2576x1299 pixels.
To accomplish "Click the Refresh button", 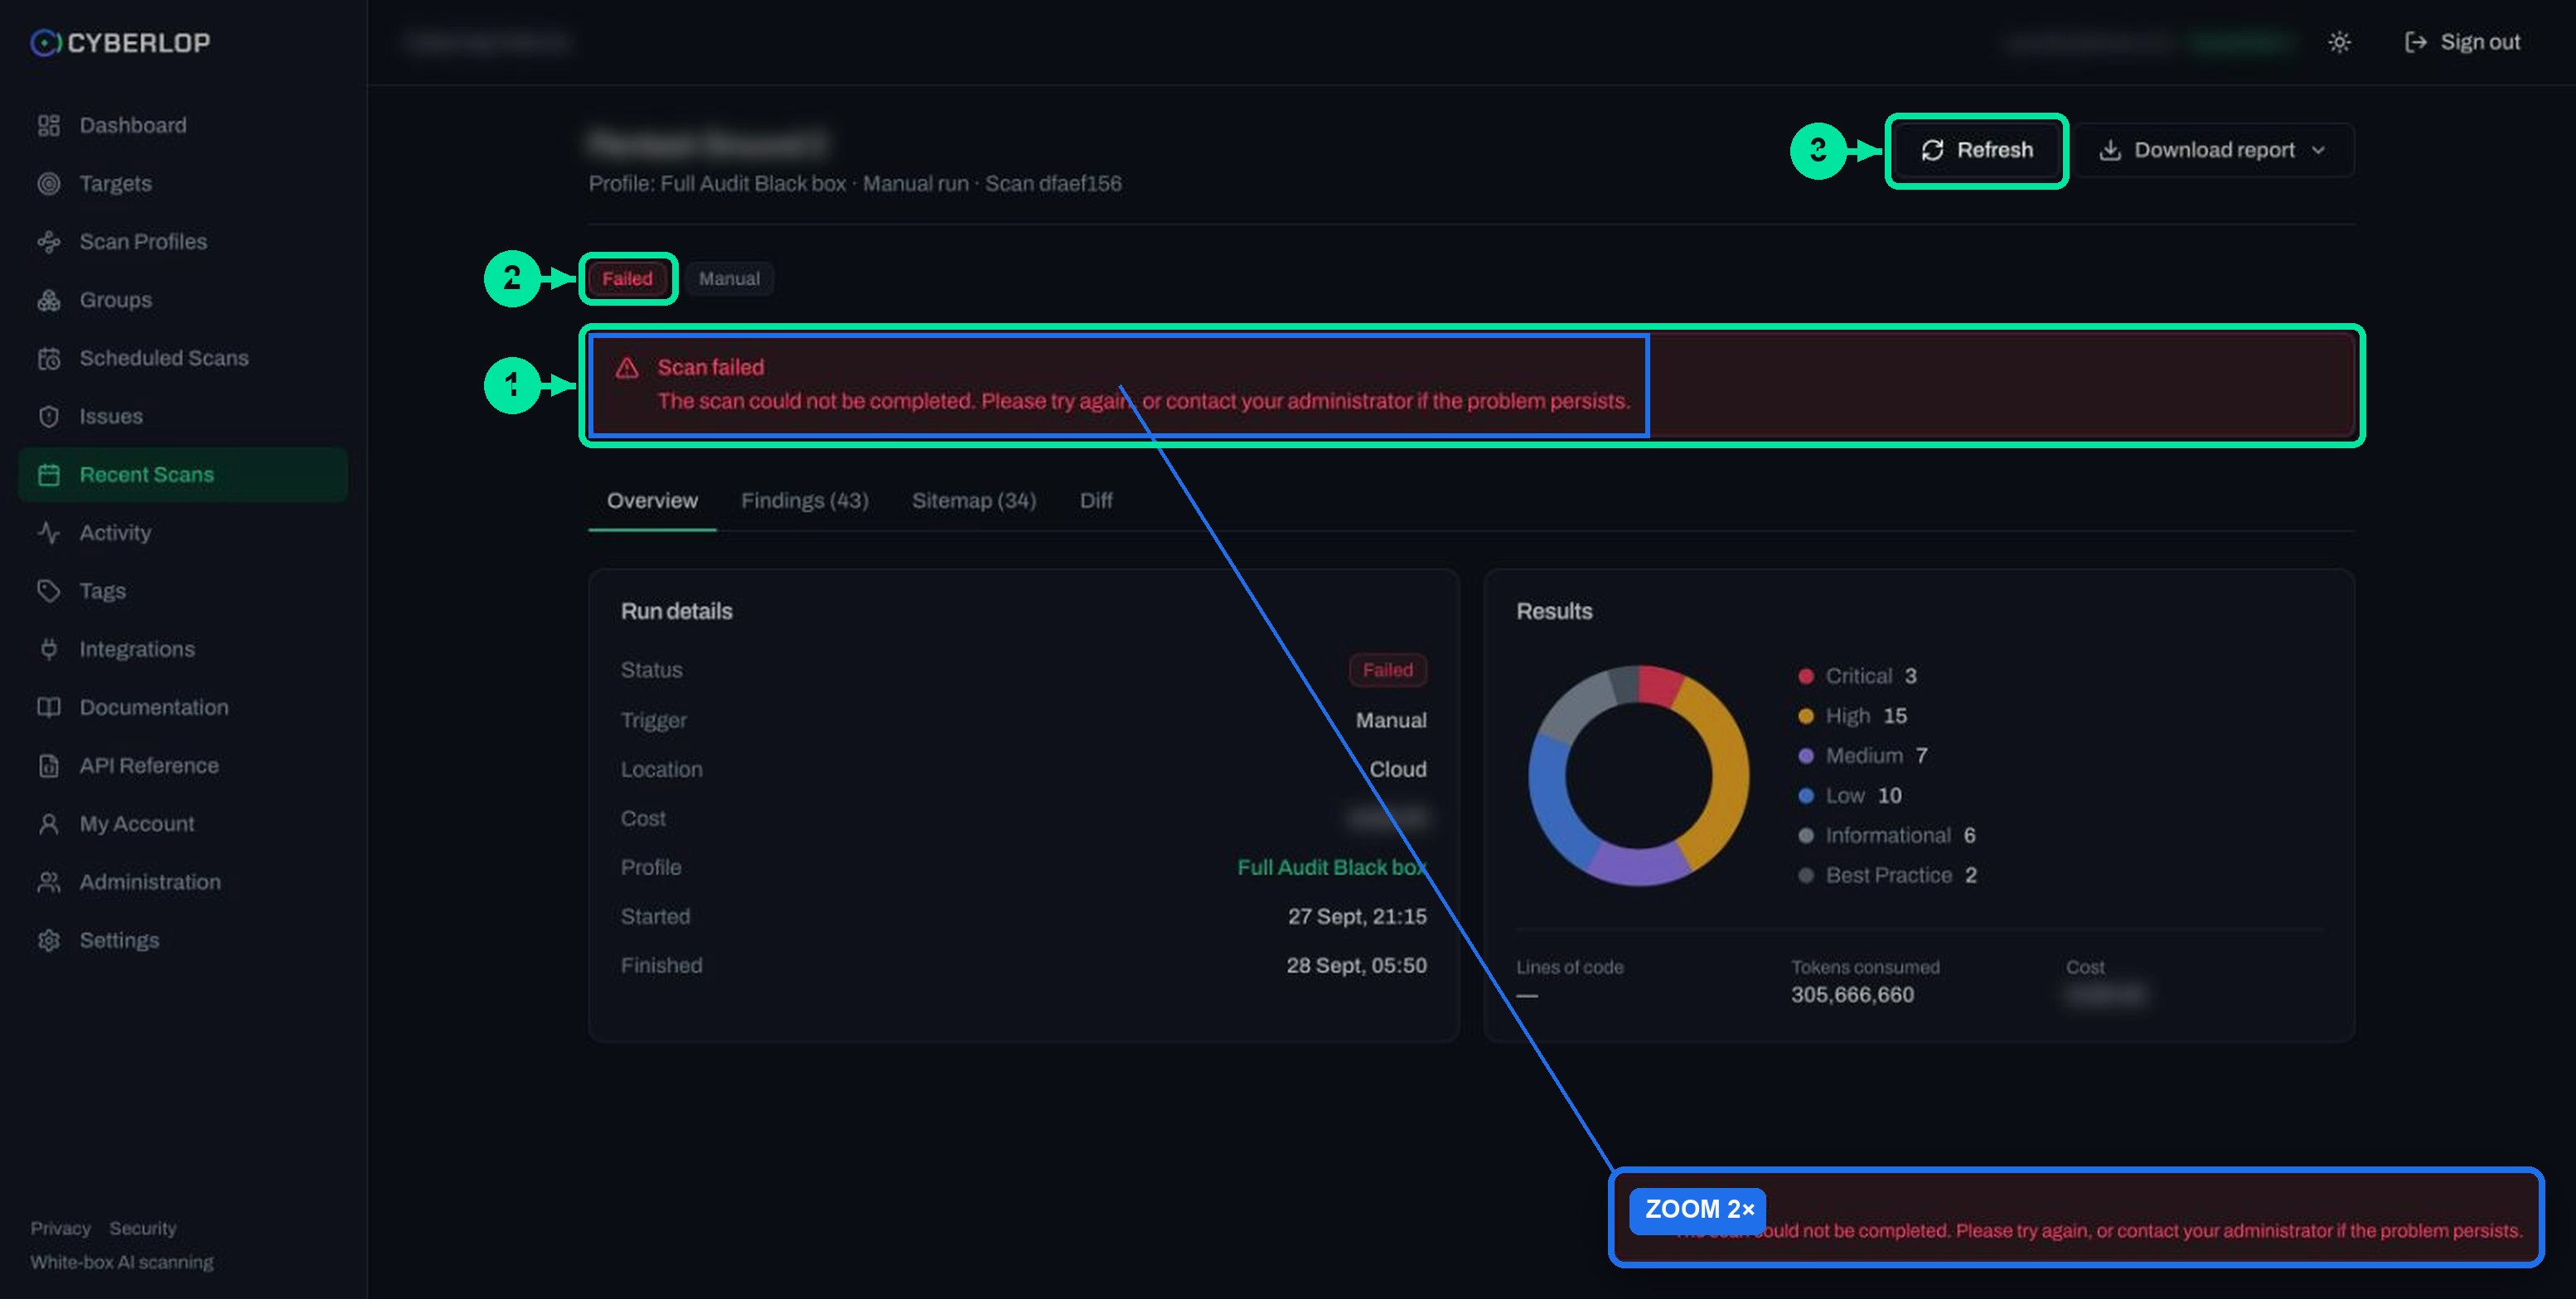I will coord(1976,150).
